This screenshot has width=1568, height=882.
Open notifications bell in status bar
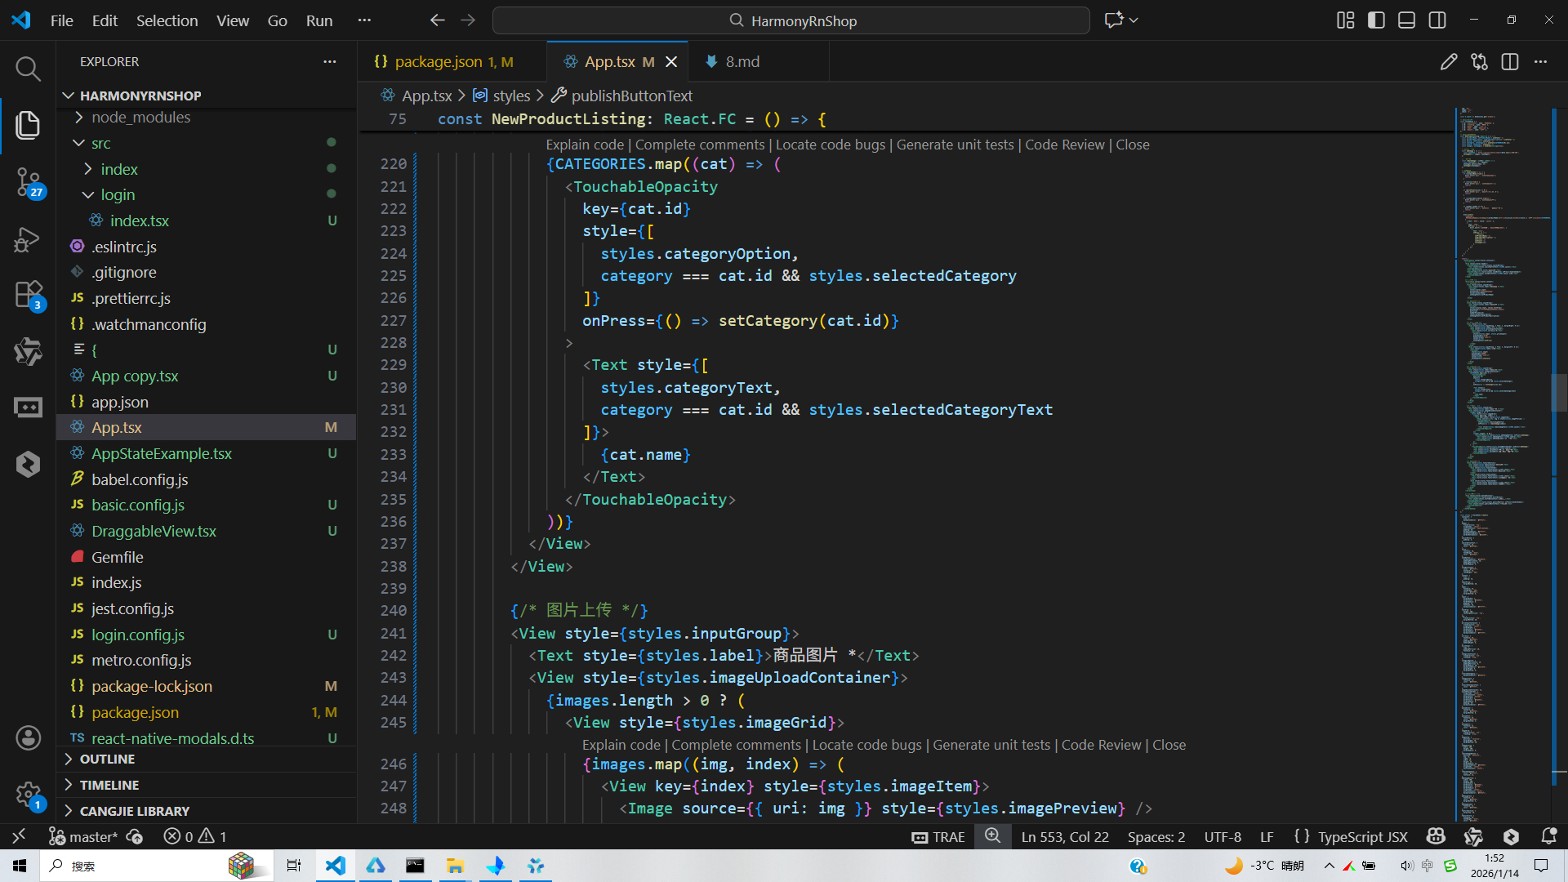coord(1548,836)
